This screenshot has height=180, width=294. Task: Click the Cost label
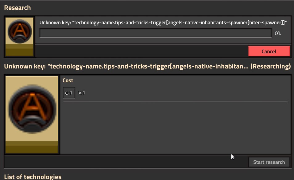click(x=68, y=80)
